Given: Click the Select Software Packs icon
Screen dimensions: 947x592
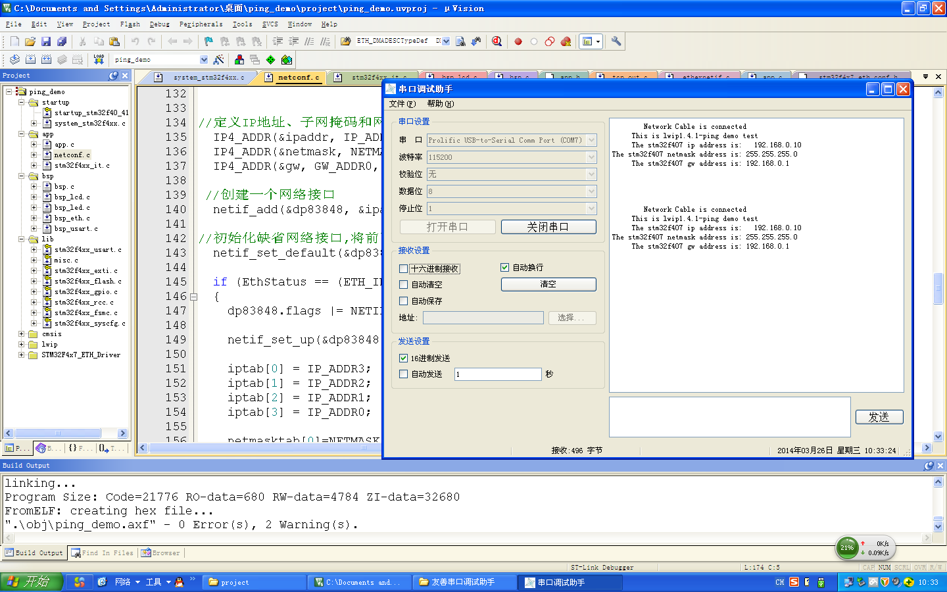Looking at the screenshot, I should (x=286, y=60).
